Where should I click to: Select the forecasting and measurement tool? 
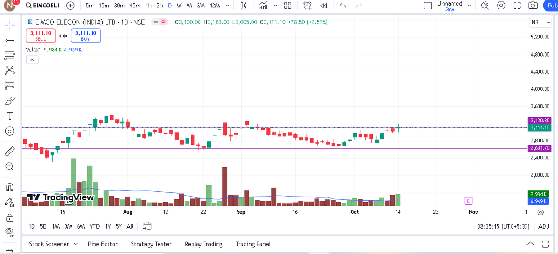(10, 86)
